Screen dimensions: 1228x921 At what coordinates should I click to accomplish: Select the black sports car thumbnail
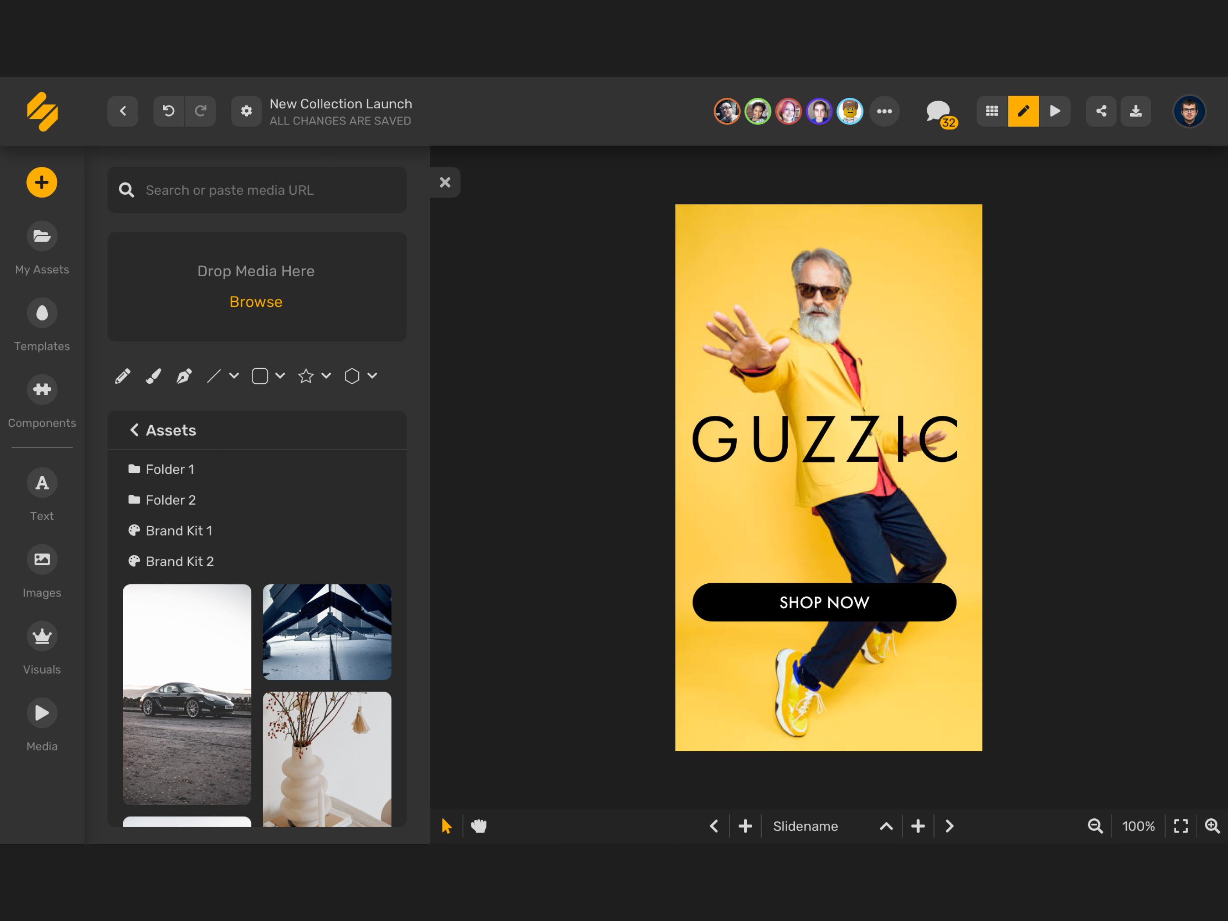pyautogui.click(x=186, y=694)
